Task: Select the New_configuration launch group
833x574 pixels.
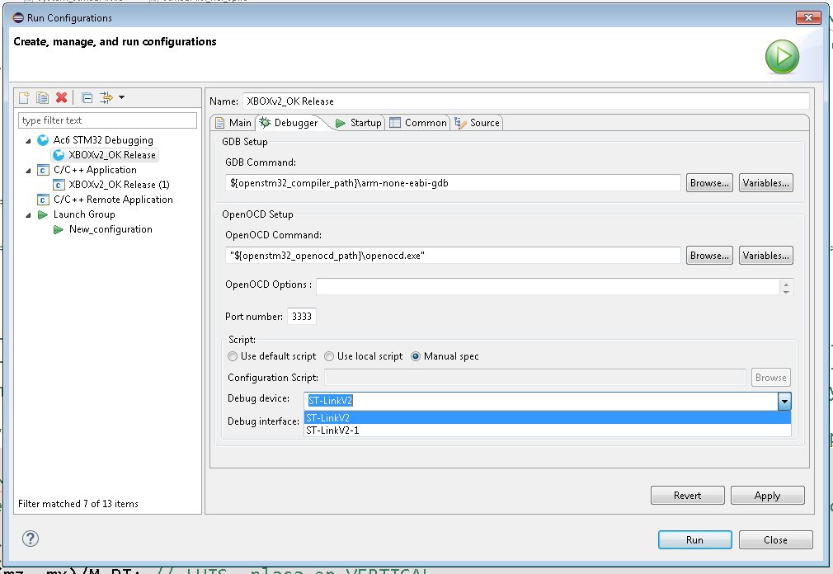Action: pos(111,229)
